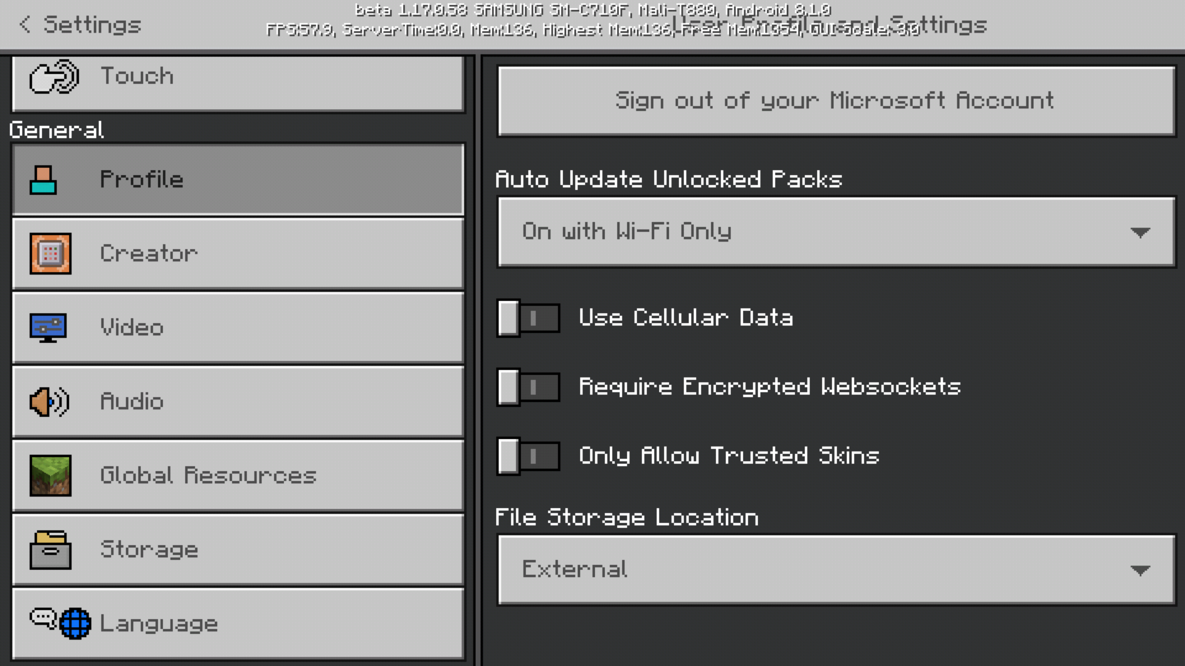Click the Video monitor icon
Image resolution: width=1185 pixels, height=666 pixels.
tap(48, 327)
